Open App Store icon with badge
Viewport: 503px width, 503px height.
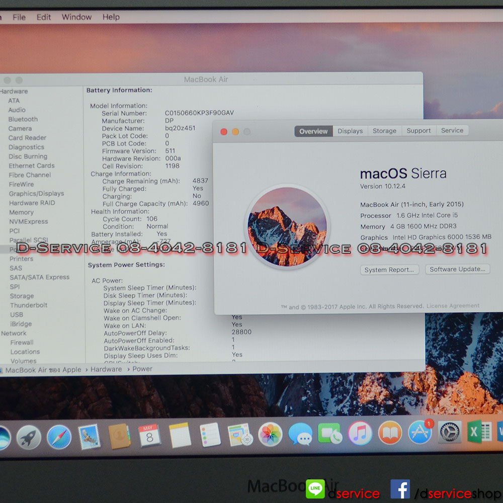coord(420,432)
